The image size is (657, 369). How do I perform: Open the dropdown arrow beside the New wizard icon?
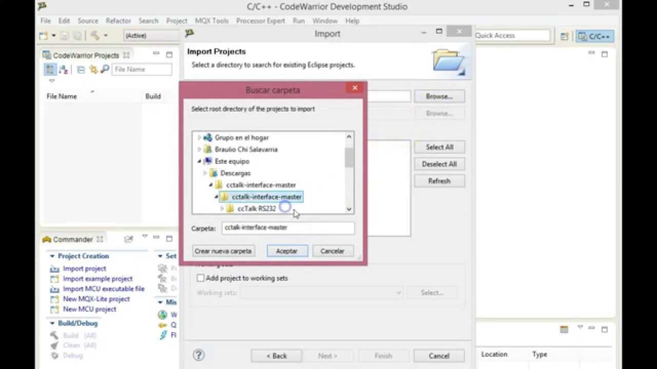click(53, 35)
